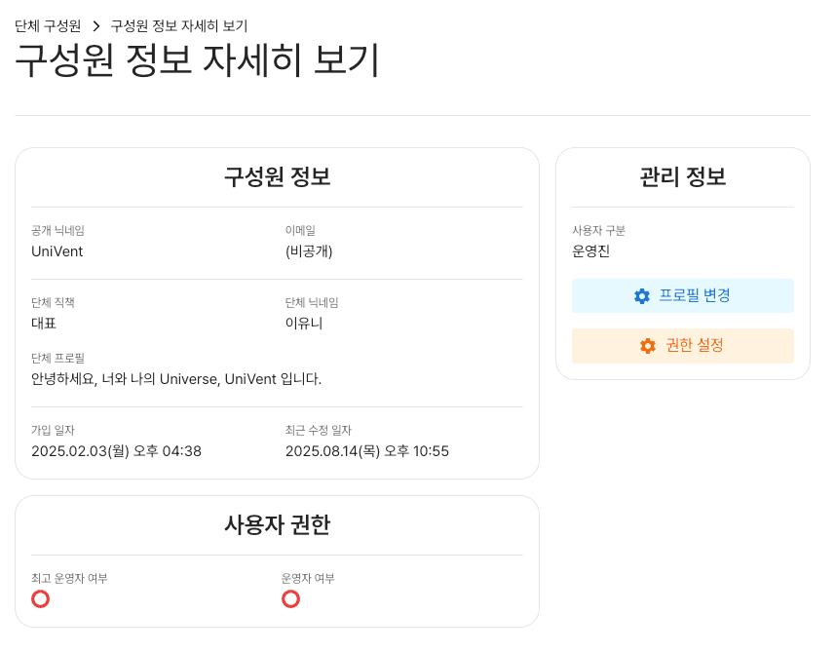
Task: Click the orange gear icon beside 권한 설정
Action: click(648, 346)
